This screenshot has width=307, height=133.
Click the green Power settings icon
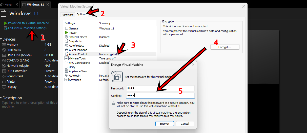pos(67,33)
